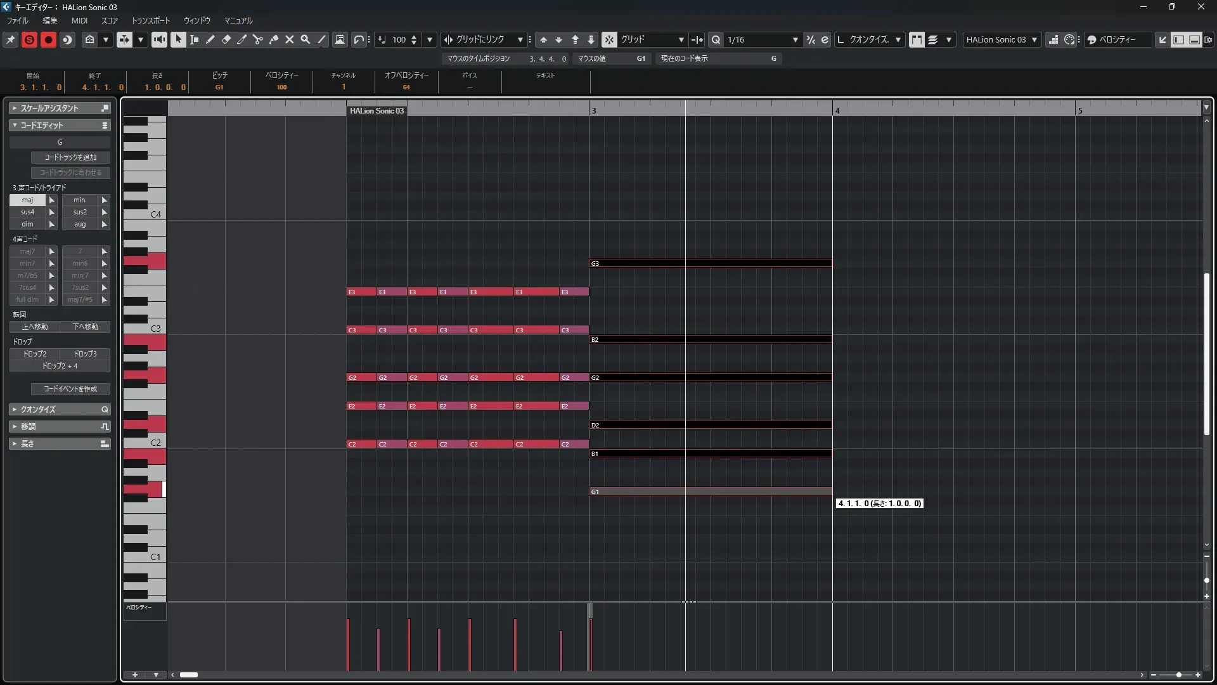
Task: Open the MIDI menu
Action: 79,20
